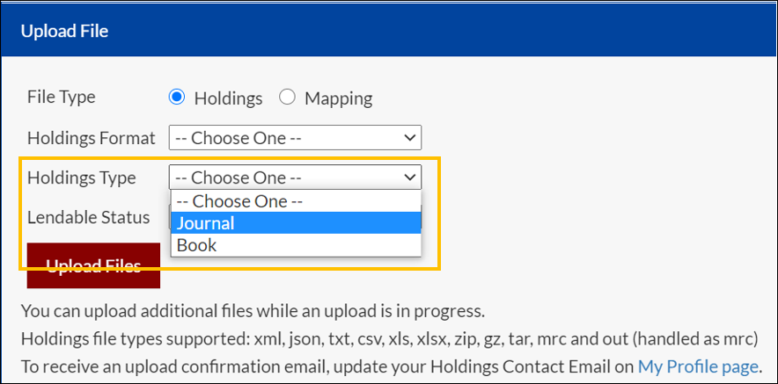Click the Holdings Format chevron arrow
The width and height of the screenshot is (778, 384).
(410, 138)
